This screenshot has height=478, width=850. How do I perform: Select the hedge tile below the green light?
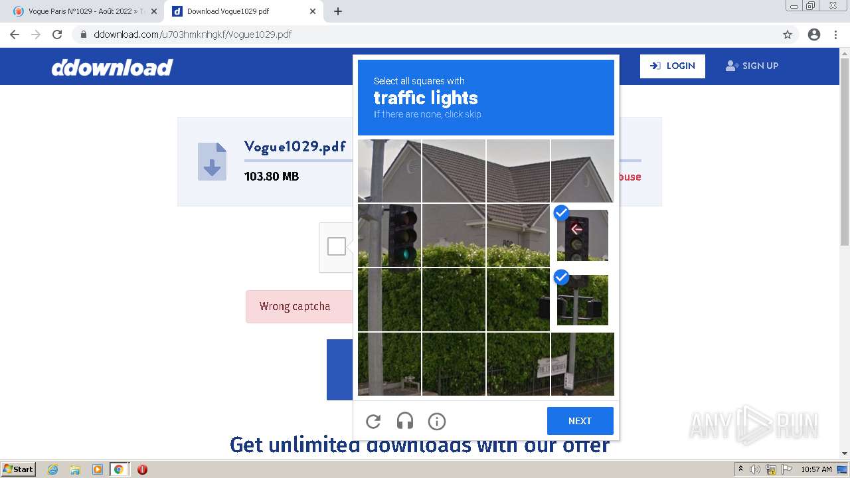tap(389, 299)
